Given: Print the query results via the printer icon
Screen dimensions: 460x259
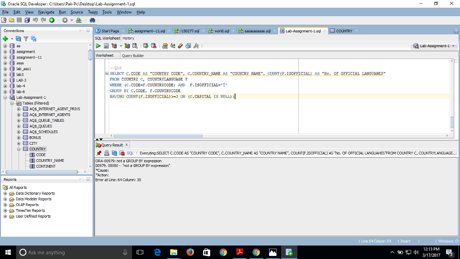Looking at the screenshot, I should point(106,153).
